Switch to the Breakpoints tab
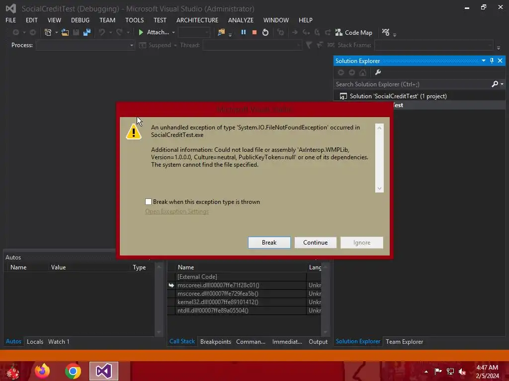509x381 pixels. click(x=216, y=341)
